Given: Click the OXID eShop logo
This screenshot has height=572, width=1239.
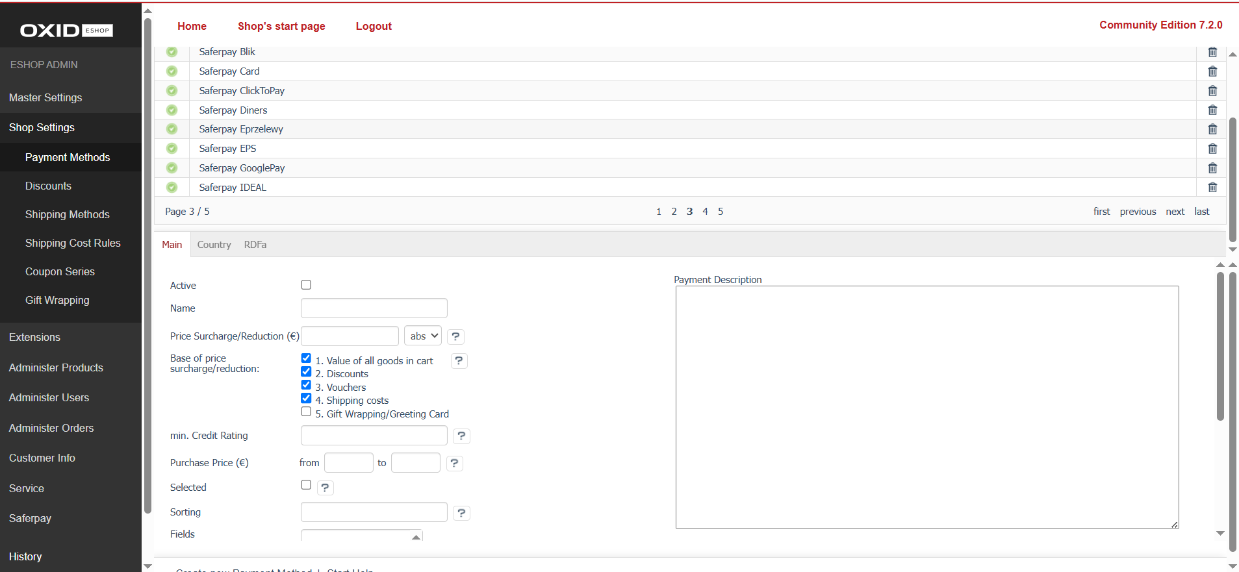Looking at the screenshot, I should click(x=66, y=31).
